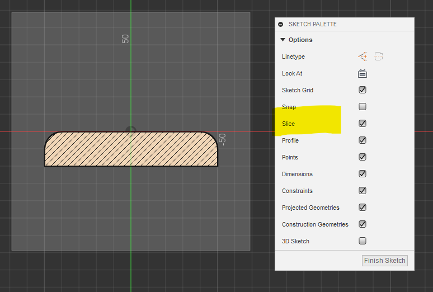
Task: Collapse the Options section triangle
Action: pos(283,40)
